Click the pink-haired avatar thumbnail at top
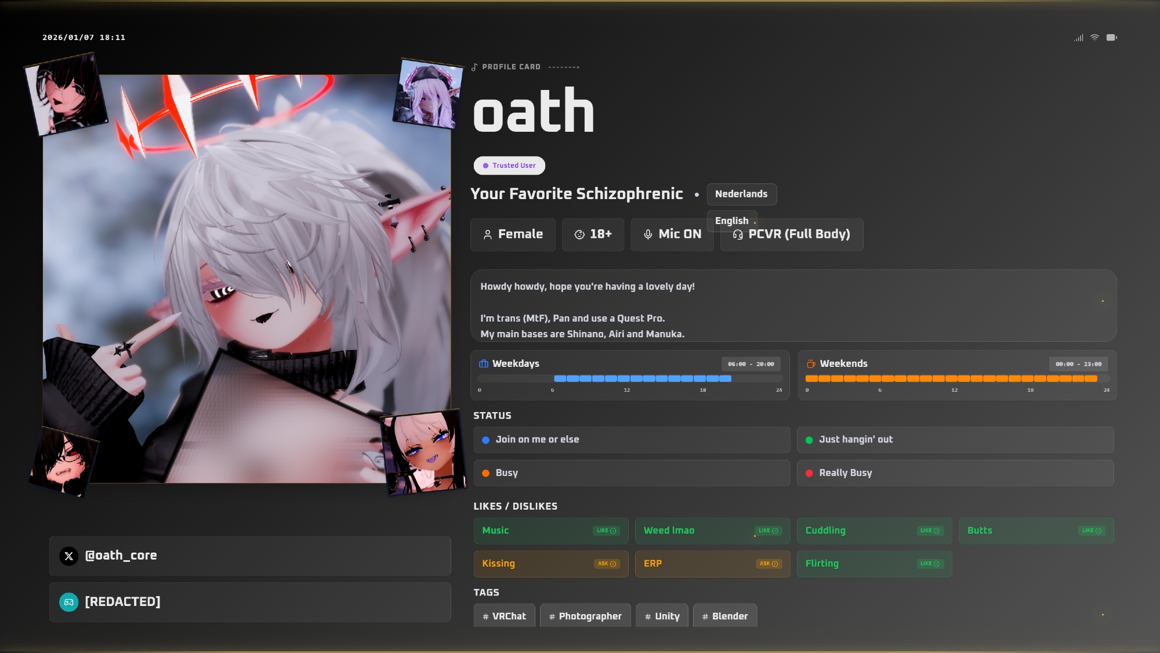Screen dimensions: 1160x653 click(x=428, y=93)
